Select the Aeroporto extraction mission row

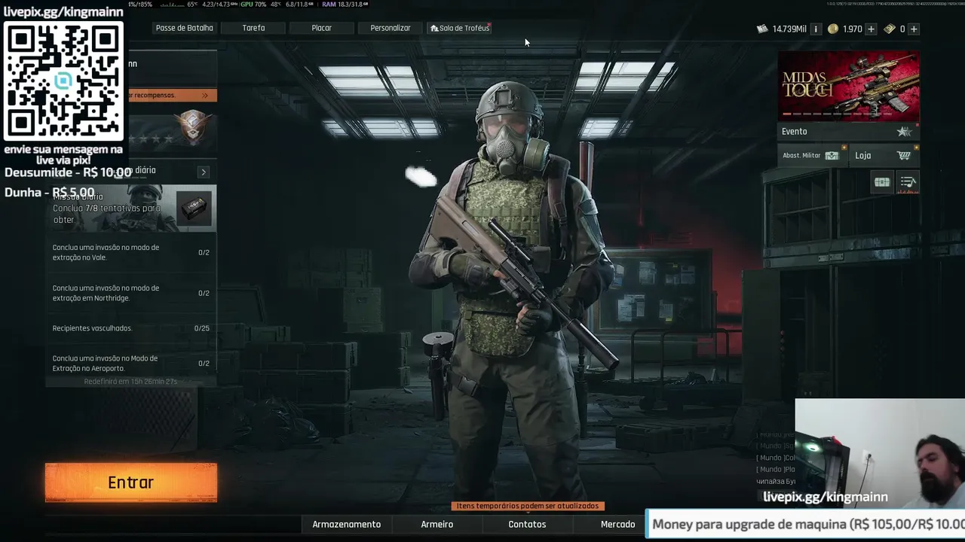coord(131,363)
